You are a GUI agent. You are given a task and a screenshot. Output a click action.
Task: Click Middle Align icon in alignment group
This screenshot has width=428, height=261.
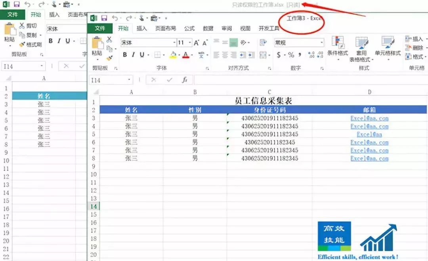tap(225, 42)
